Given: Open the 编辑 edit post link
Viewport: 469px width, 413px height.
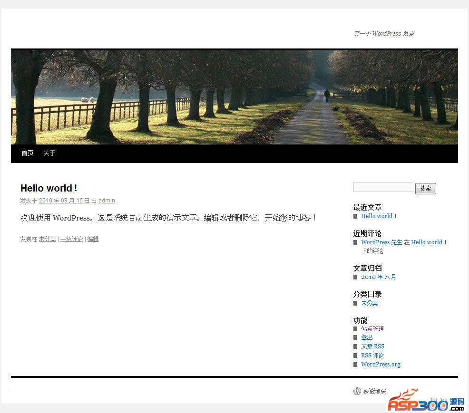Looking at the screenshot, I should [93, 239].
